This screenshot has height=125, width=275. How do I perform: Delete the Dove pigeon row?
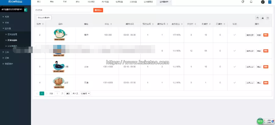click(266, 35)
